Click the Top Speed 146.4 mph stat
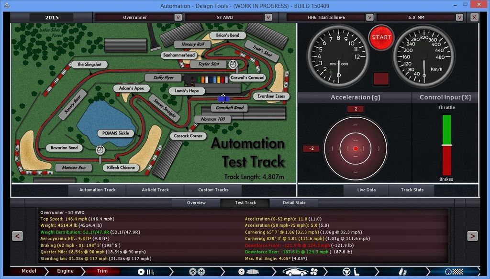 coord(77,219)
